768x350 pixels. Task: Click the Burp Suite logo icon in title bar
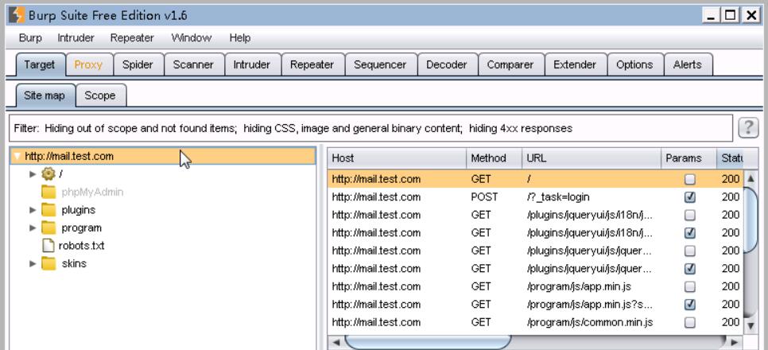[16, 15]
